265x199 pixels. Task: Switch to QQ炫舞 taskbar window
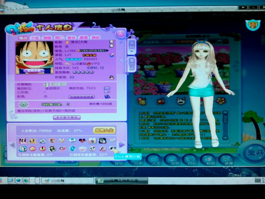pos(68,181)
